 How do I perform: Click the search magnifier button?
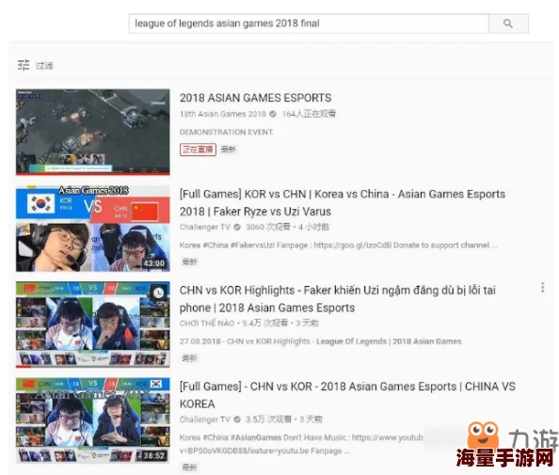point(508,24)
